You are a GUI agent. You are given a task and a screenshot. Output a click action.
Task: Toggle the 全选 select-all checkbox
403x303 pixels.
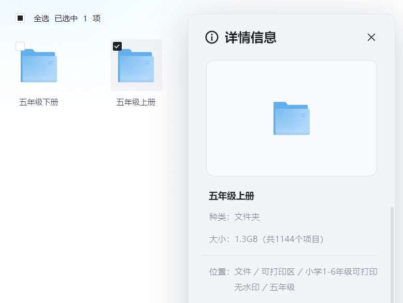point(20,18)
